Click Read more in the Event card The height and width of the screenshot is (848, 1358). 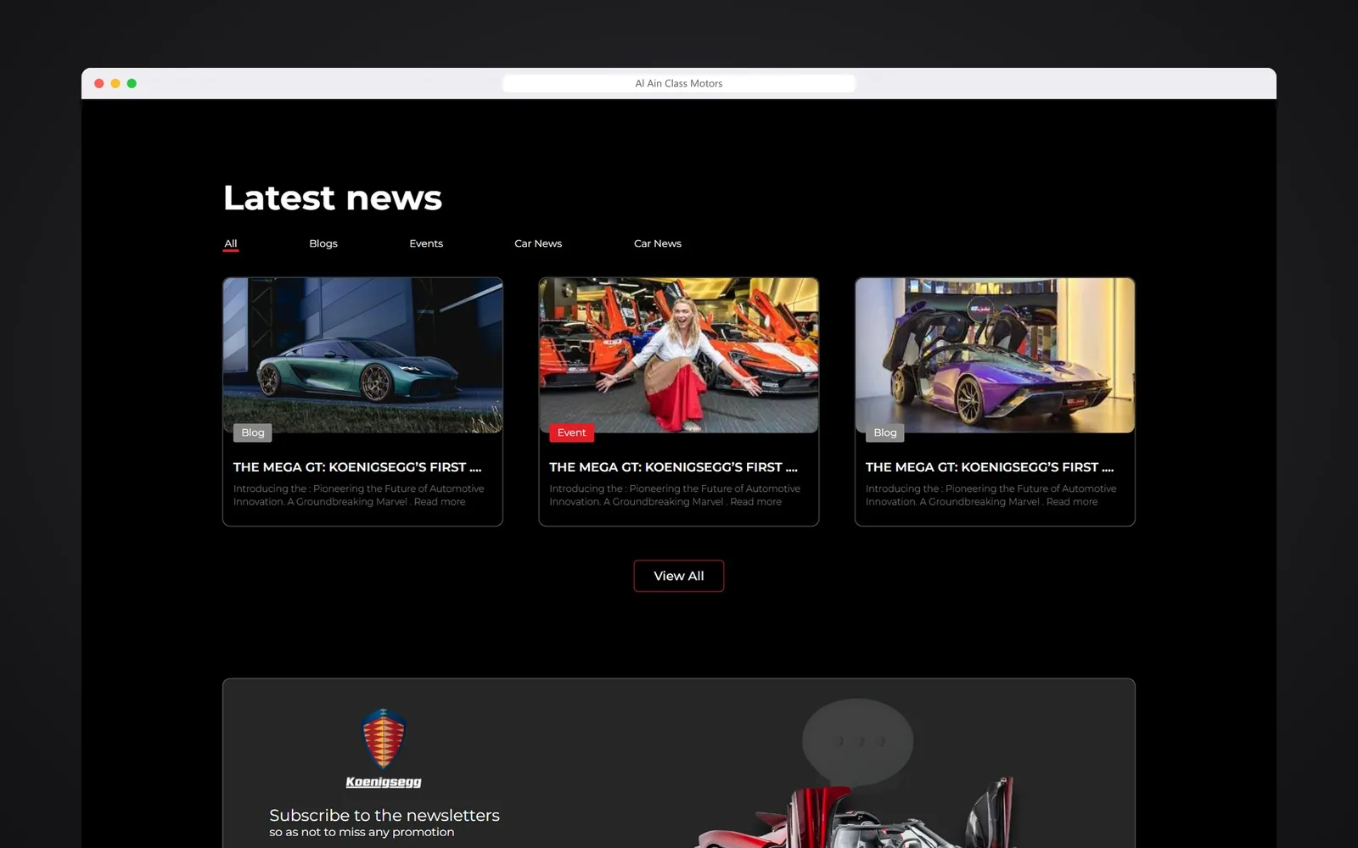[x=755, y=502]
